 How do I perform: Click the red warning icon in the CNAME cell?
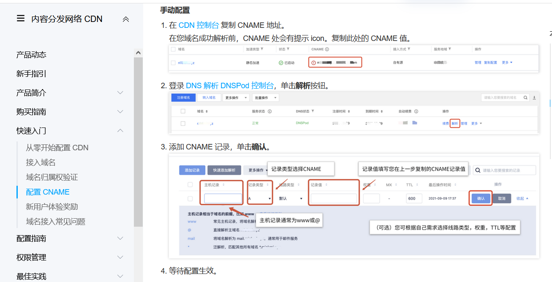tap(313, 63)
